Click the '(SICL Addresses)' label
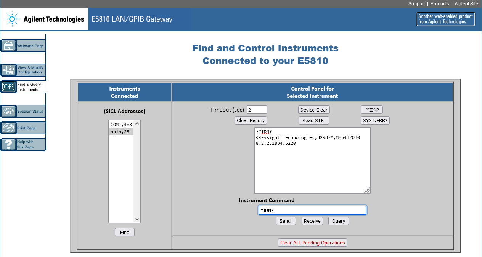 tap(125, 111)
